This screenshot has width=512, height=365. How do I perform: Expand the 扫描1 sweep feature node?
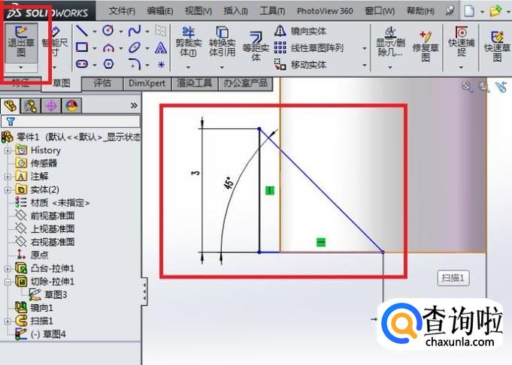pyautogui.click(x=8, y=321)
